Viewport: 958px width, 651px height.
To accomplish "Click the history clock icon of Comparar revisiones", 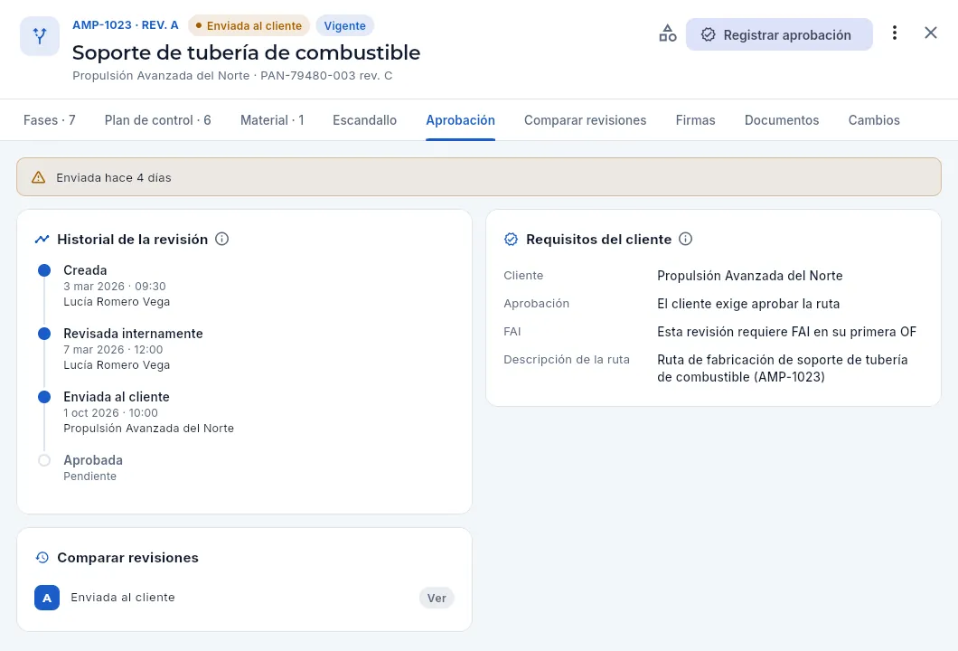I will [x=42, y=558].
